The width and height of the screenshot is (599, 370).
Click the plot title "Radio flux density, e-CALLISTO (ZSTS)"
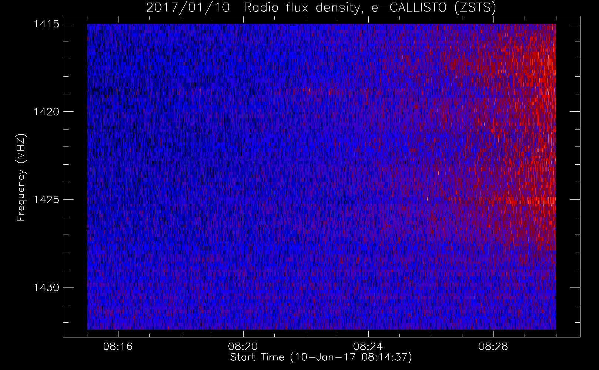pyautogui.click(x=370, y=7)
